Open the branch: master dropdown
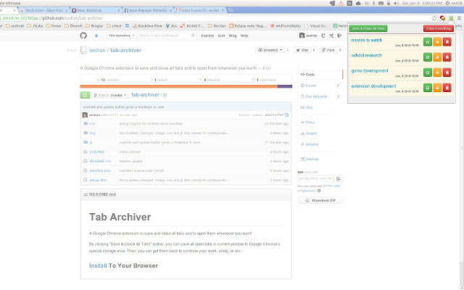This screenshot has height=290, width=464. click(x=110, y=95)
